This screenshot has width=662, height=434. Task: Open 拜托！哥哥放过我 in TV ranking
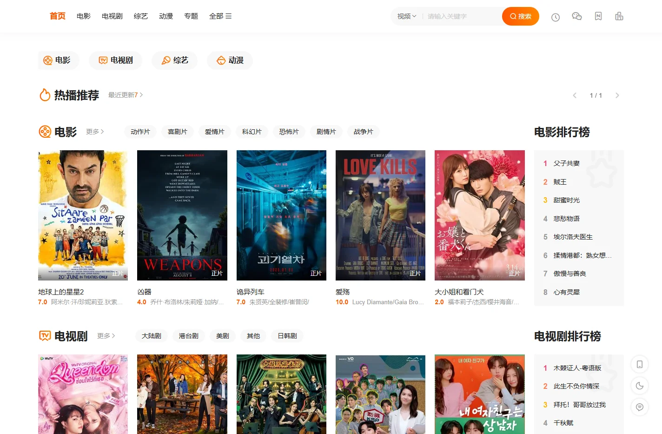click(580, 405)
